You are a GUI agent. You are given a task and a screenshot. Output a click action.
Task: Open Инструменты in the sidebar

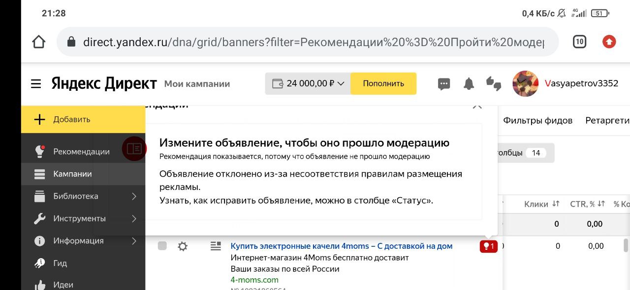click(79, 218)
